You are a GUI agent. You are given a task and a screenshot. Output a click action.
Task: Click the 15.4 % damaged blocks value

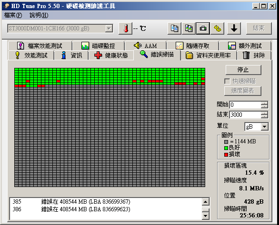click(254, 172)
